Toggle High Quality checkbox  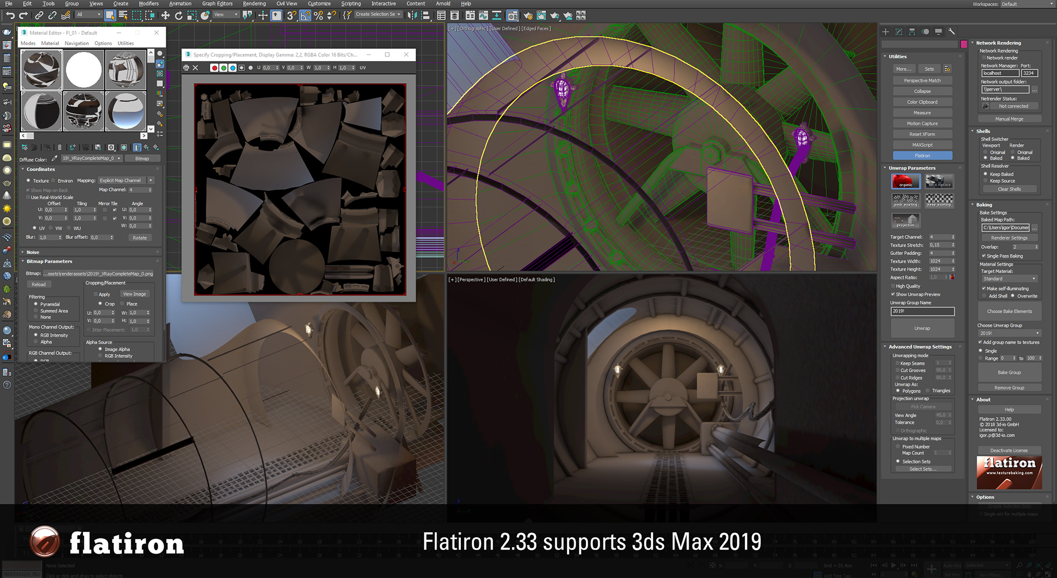[x=893, y=286]
